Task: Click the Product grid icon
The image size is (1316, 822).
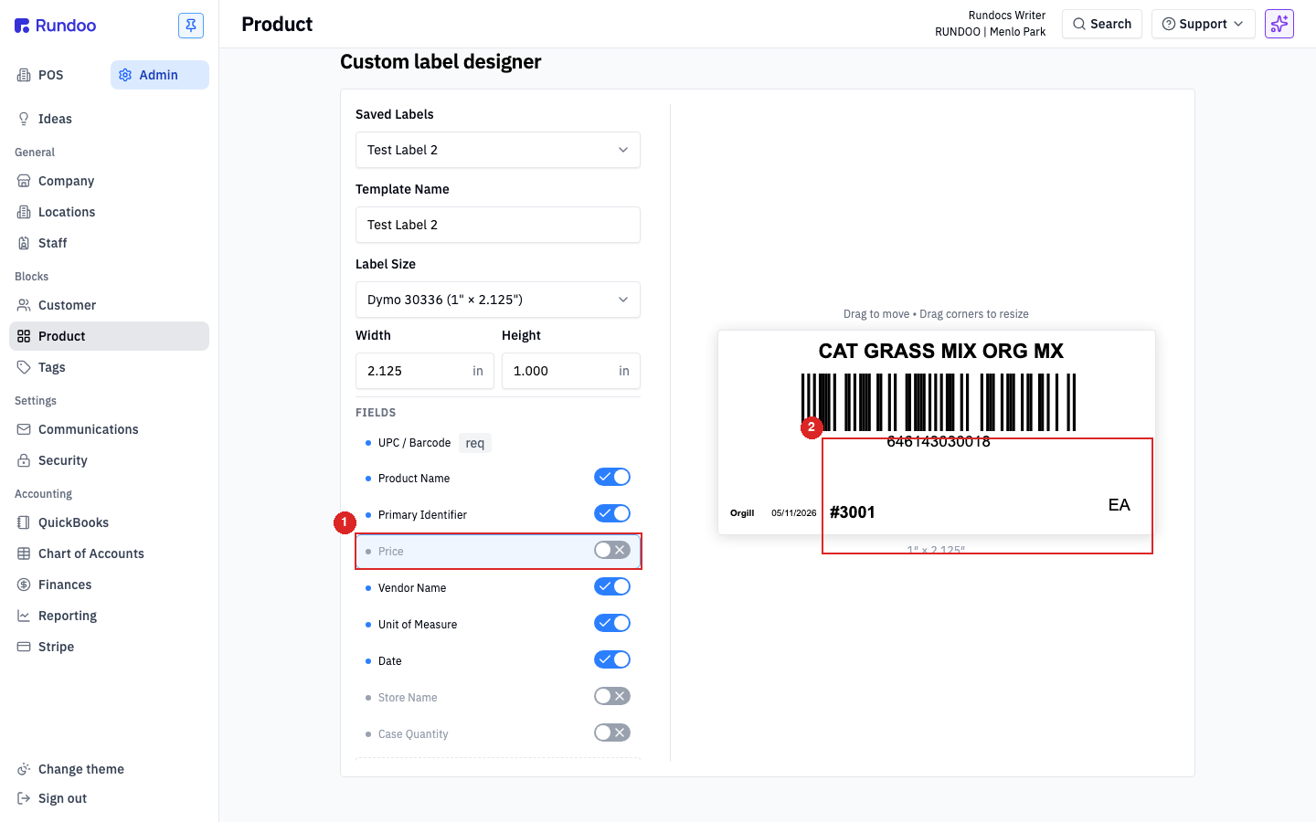Action: [24, 336]
